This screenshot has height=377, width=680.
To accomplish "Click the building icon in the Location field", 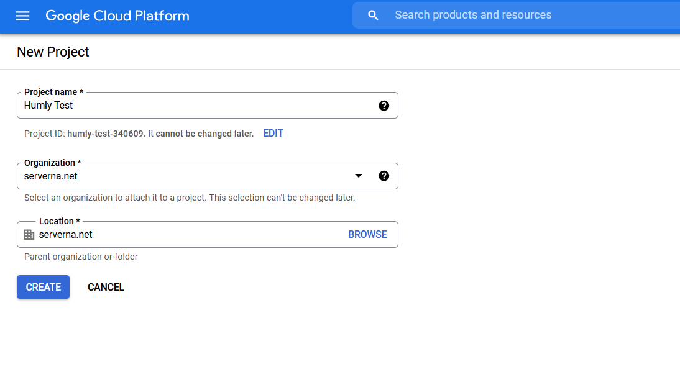I will (x=29, y=234).
